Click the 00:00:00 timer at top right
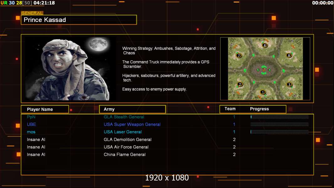Viewport: 334px width, 188px height. point(323,3)
